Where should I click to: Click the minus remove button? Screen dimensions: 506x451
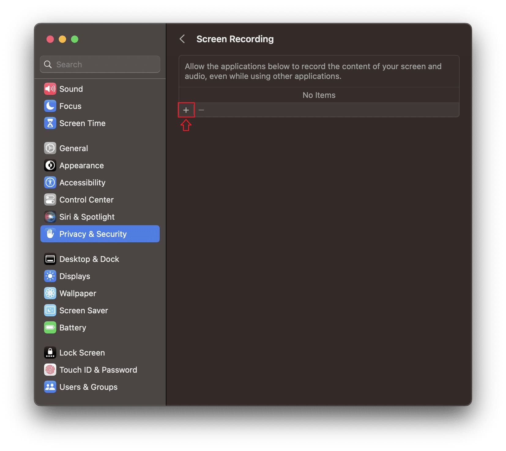[201, 110]
